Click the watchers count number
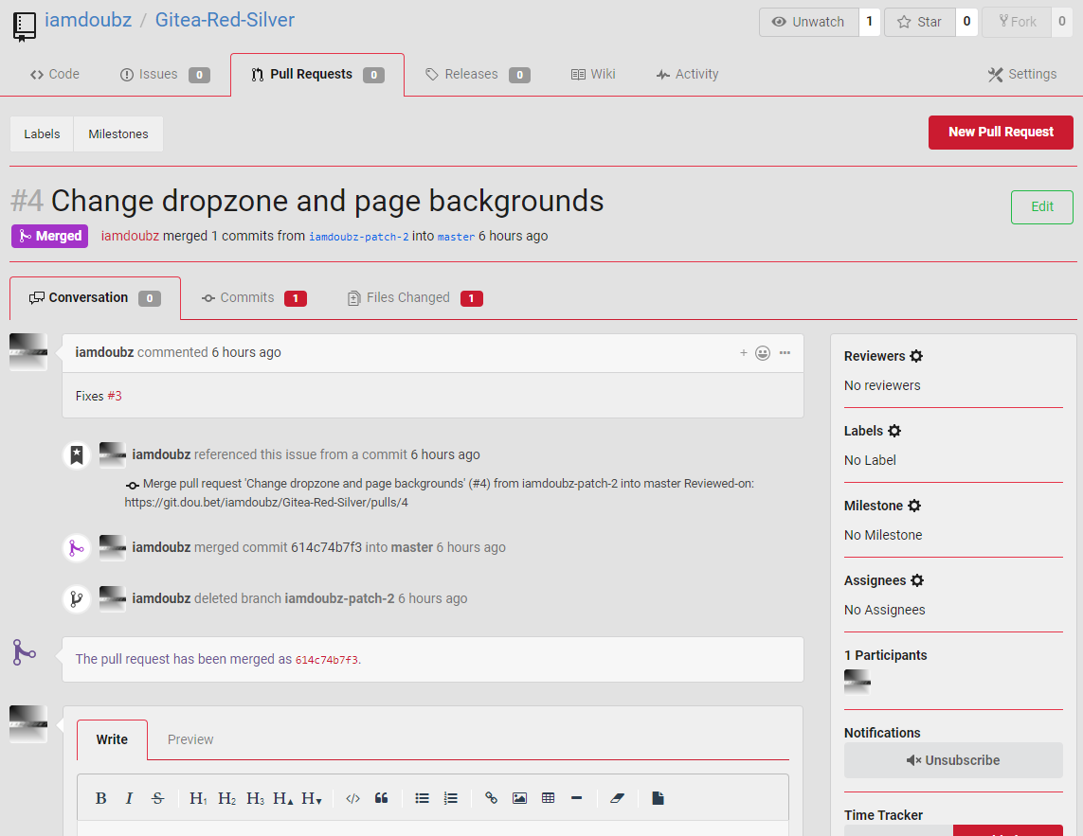This screenshot has height=836, width=1083. (870, 22)
